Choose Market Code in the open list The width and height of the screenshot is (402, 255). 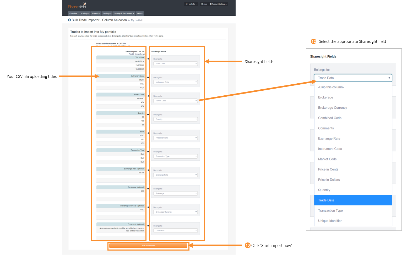click(353, 159)
